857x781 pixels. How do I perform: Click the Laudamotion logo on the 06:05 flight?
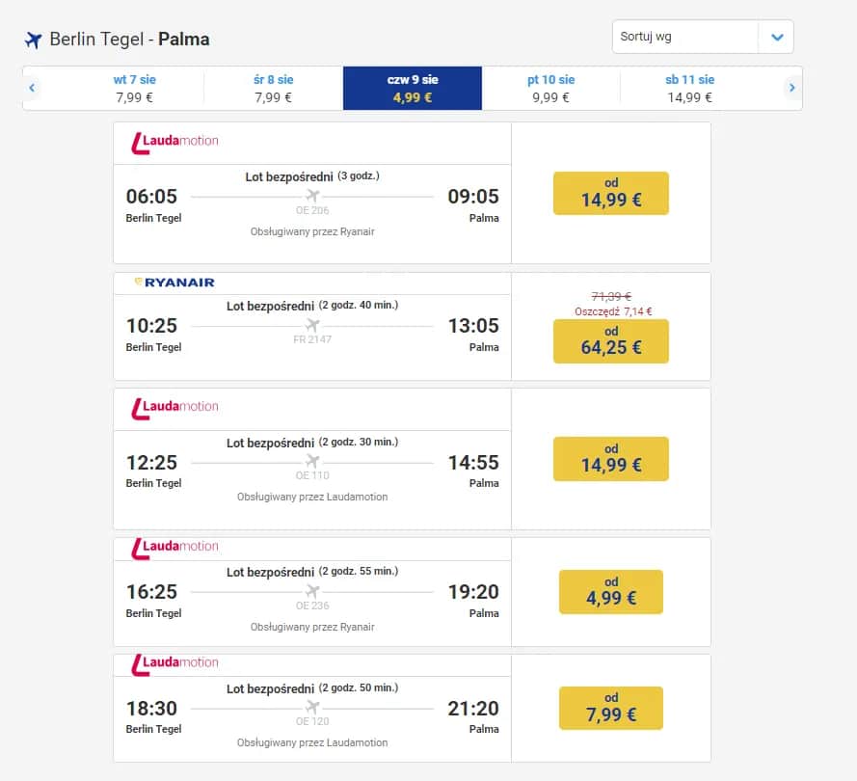click(x=174, y=142)
